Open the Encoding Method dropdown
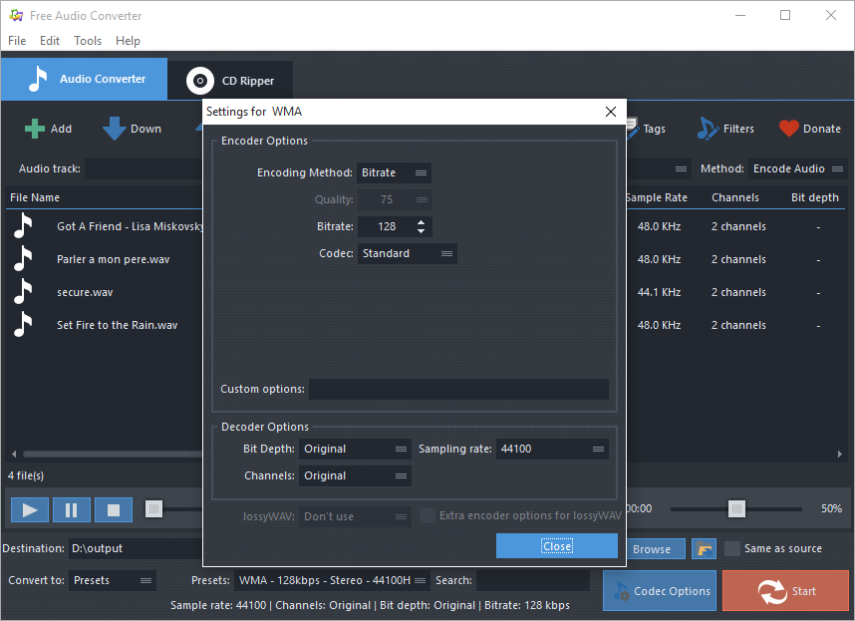 coord(394,171)
